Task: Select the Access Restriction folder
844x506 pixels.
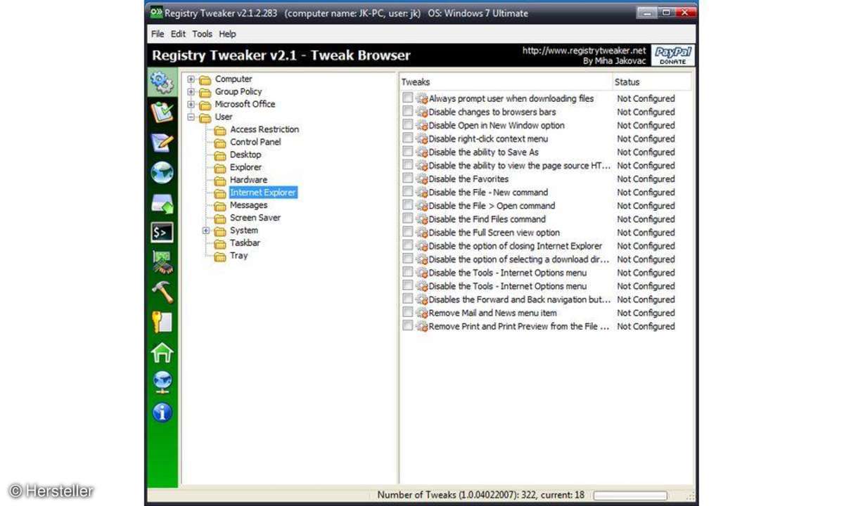Action: [264, 129]
